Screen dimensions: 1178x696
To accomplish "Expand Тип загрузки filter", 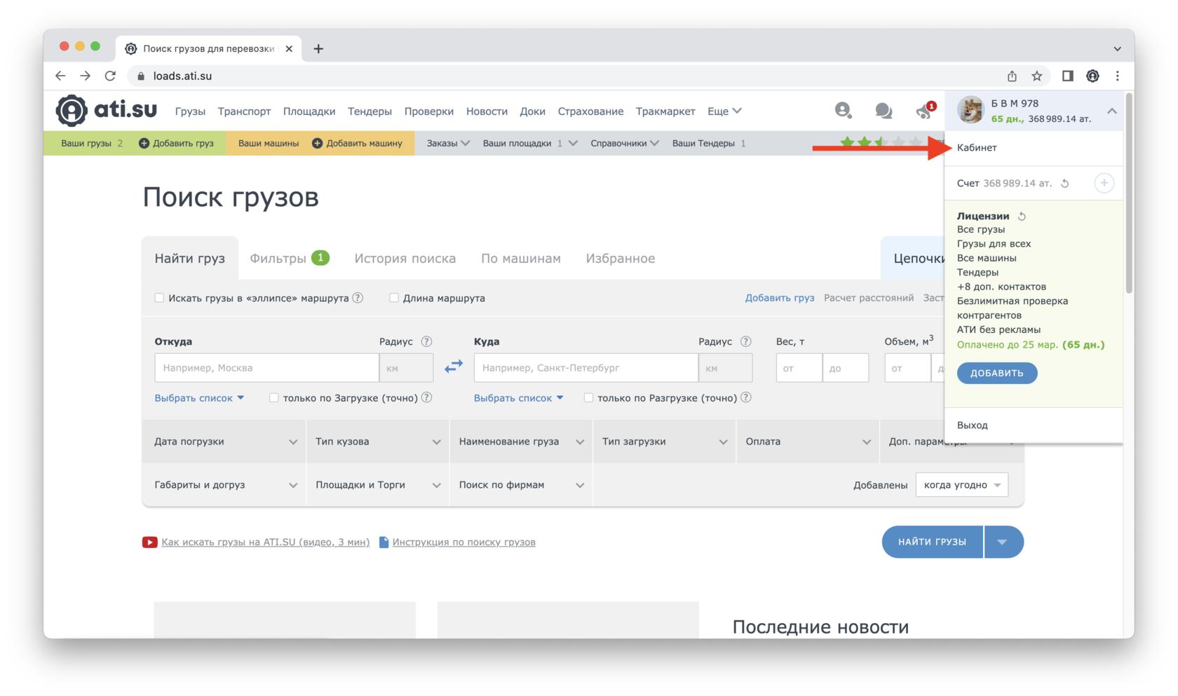I will (665, 442).
